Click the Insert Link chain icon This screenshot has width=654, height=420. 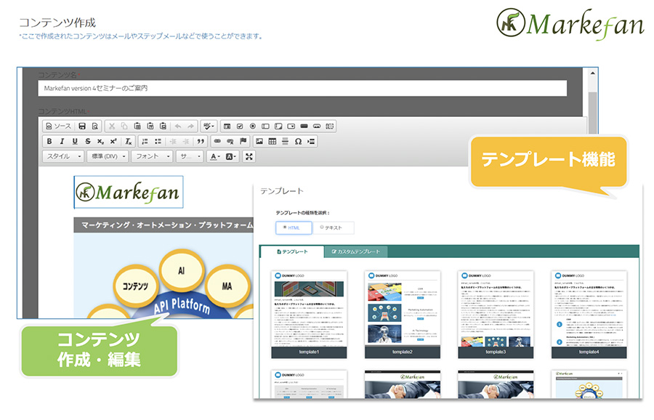coord(217,142)
